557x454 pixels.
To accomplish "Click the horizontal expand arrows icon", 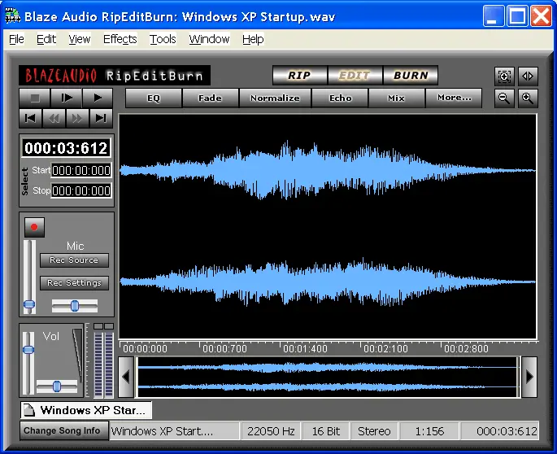I will click(528, 76).
